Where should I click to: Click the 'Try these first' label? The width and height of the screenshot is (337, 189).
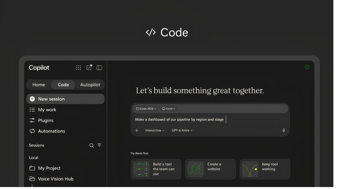(x=139, y=153)
